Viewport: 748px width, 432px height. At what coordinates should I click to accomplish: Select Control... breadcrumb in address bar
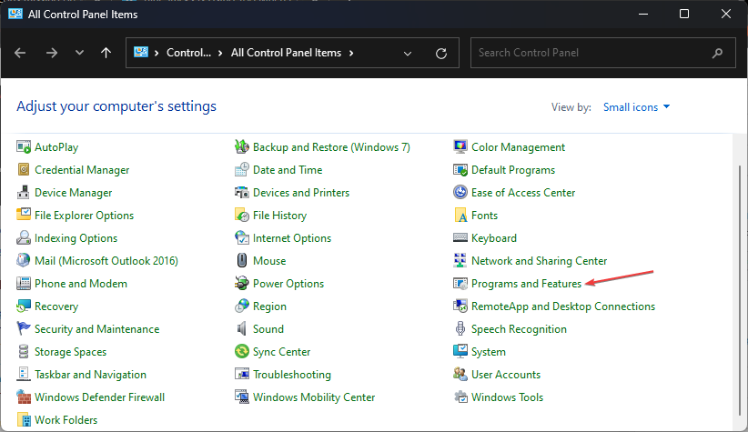[x=188, y=53]
